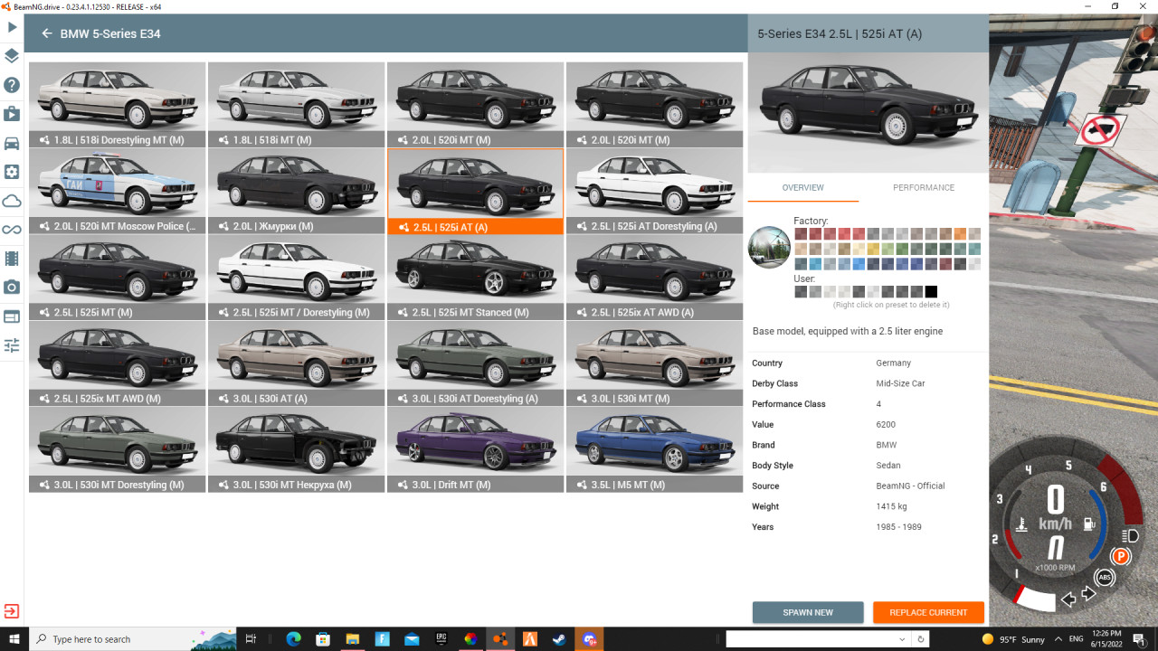Screen dimensions: 1158x651
Task: Click the BeamNG.drive taskbar icon
Action: tap(499, 639)
